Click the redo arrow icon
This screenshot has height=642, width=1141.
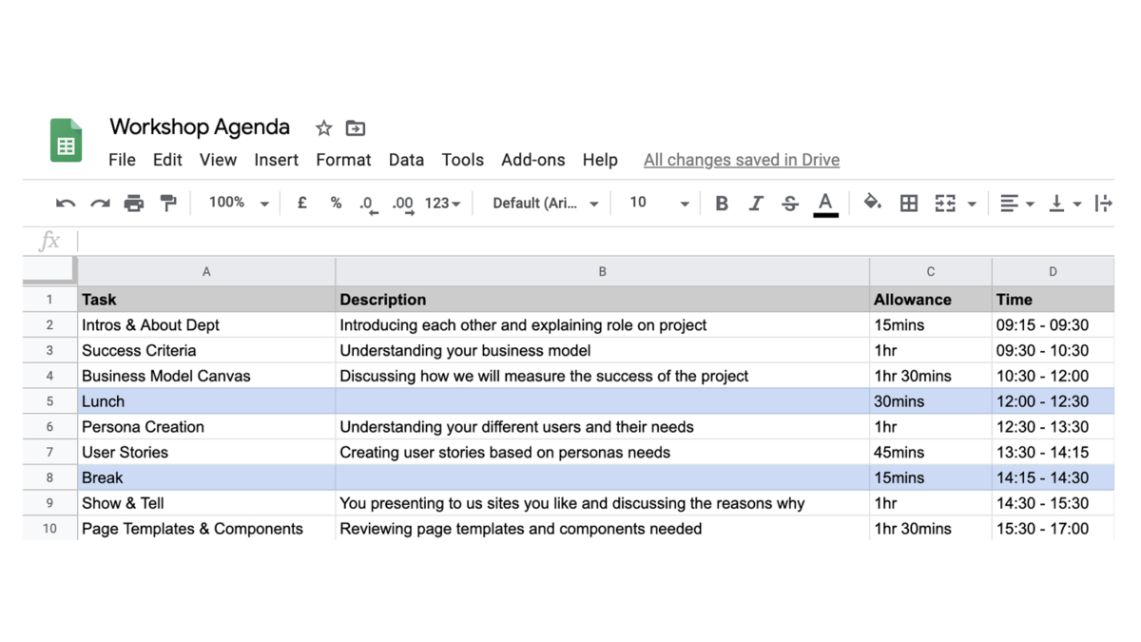(x=100, y=204)
